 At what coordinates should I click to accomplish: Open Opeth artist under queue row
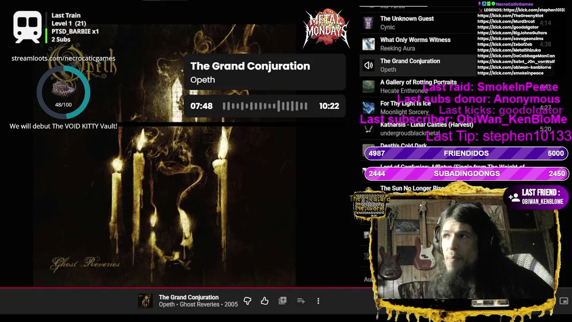click(388, 70)
